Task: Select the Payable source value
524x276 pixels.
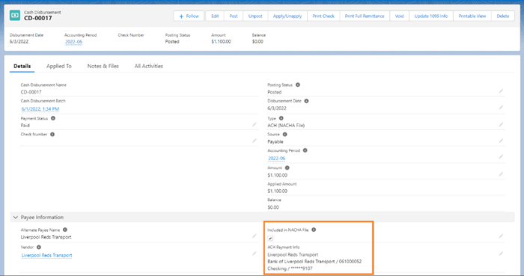Action: [x=275, y=141]
